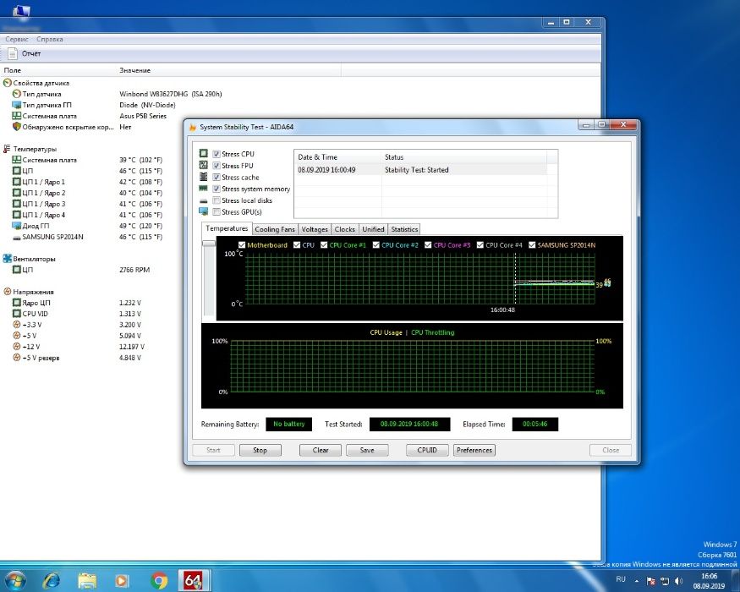740x592 pixels.
Task: Click the Напряжения voltage icon
Action: (x=7, y=292)
